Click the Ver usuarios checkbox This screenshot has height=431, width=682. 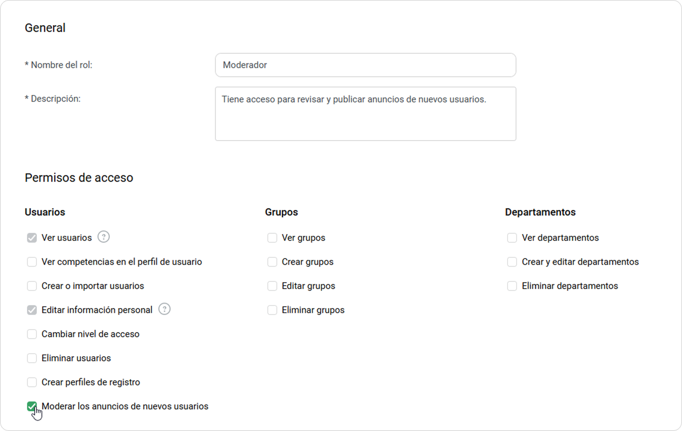pos(32,238)
